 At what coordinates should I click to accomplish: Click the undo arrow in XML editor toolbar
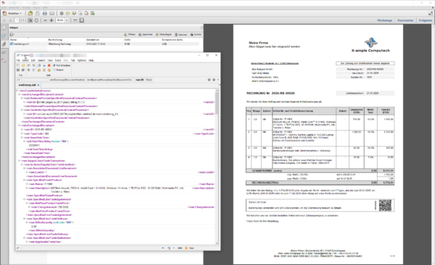click(28, 65)
